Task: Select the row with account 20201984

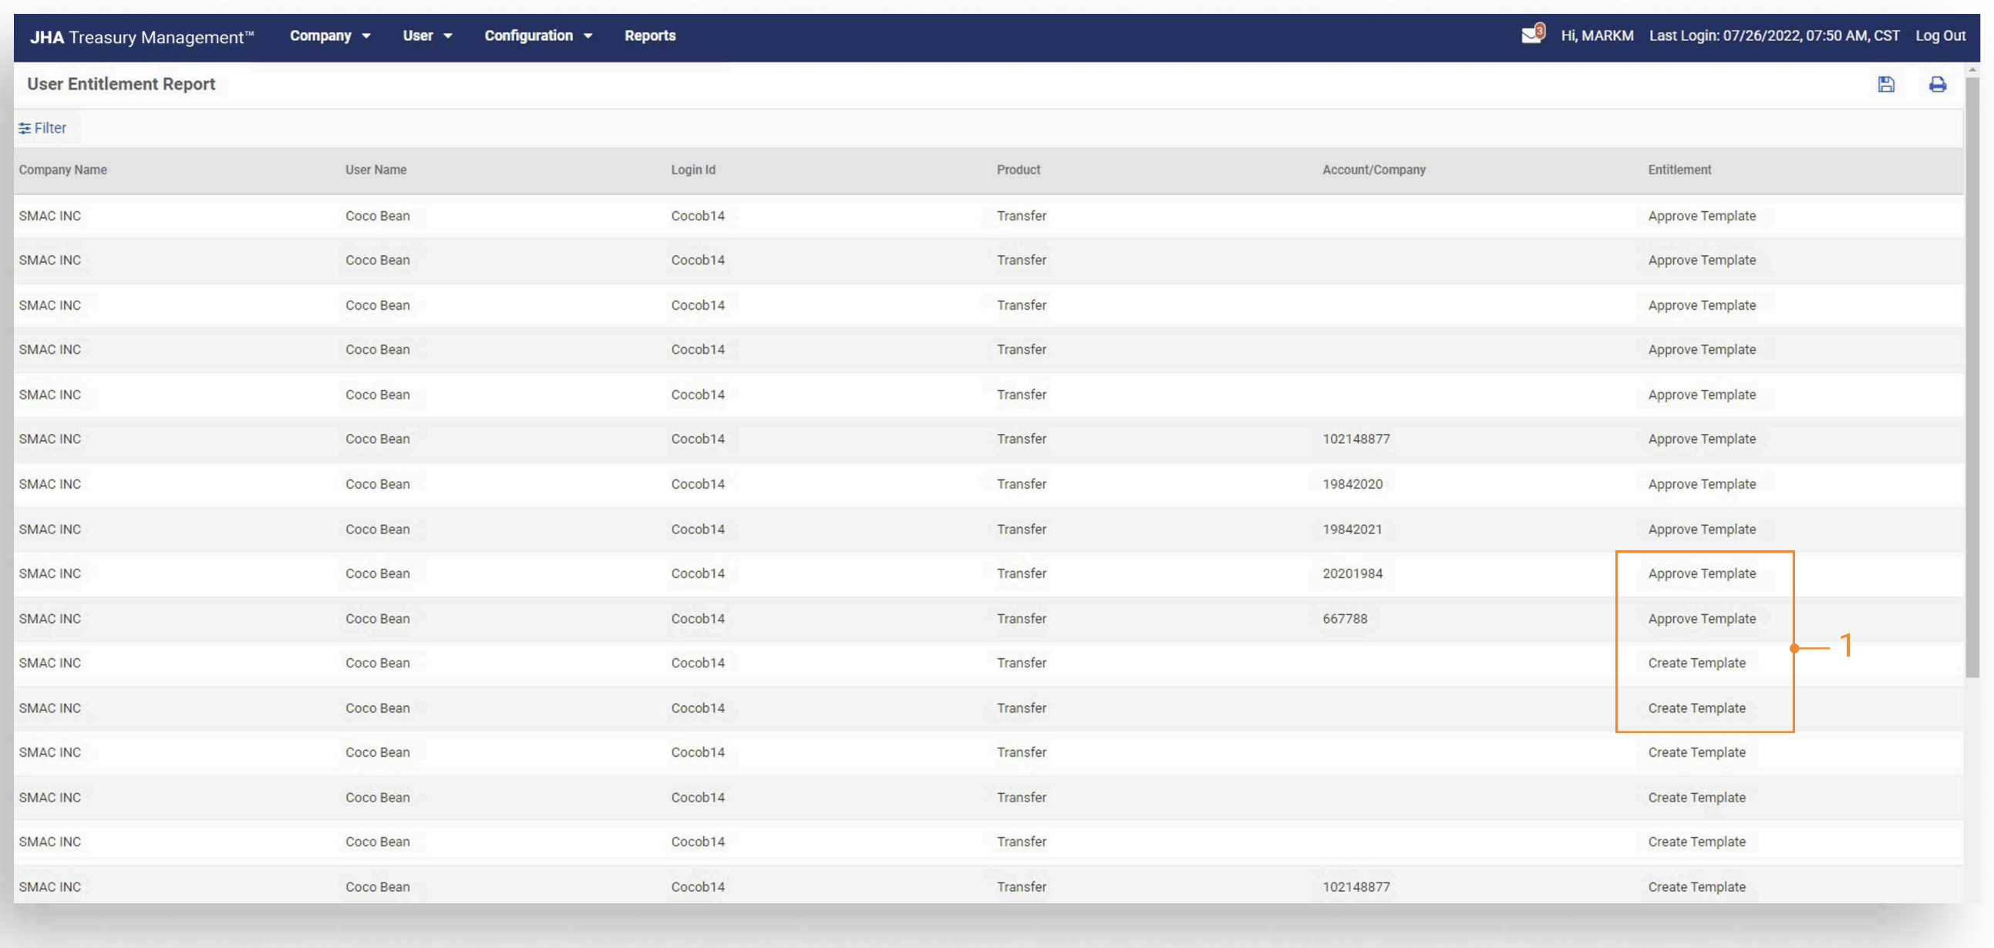Action: [x=1352, y=573]
